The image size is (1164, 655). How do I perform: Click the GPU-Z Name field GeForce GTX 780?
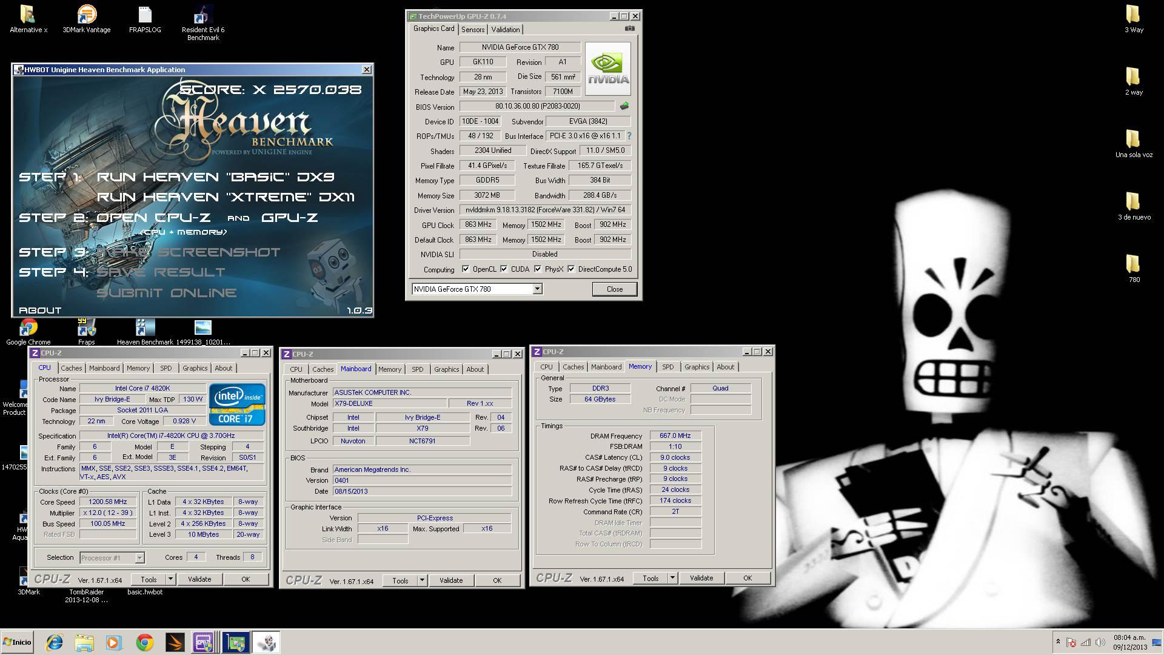(520, 47)
